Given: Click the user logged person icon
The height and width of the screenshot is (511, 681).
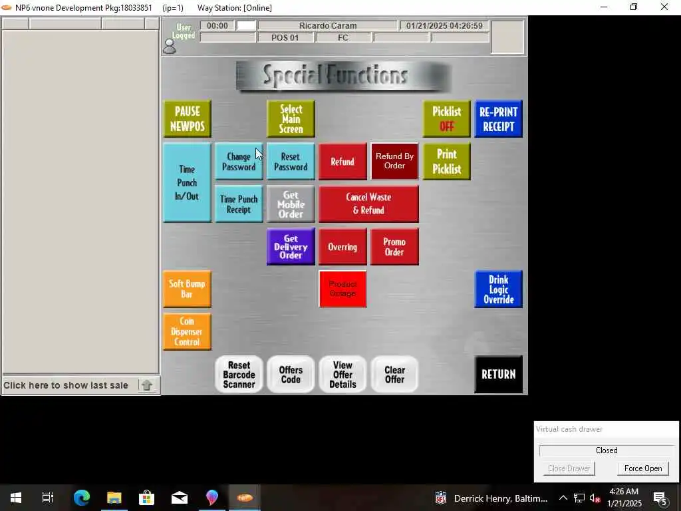Looking at the screenshot, I should click(x=170, y=47).
